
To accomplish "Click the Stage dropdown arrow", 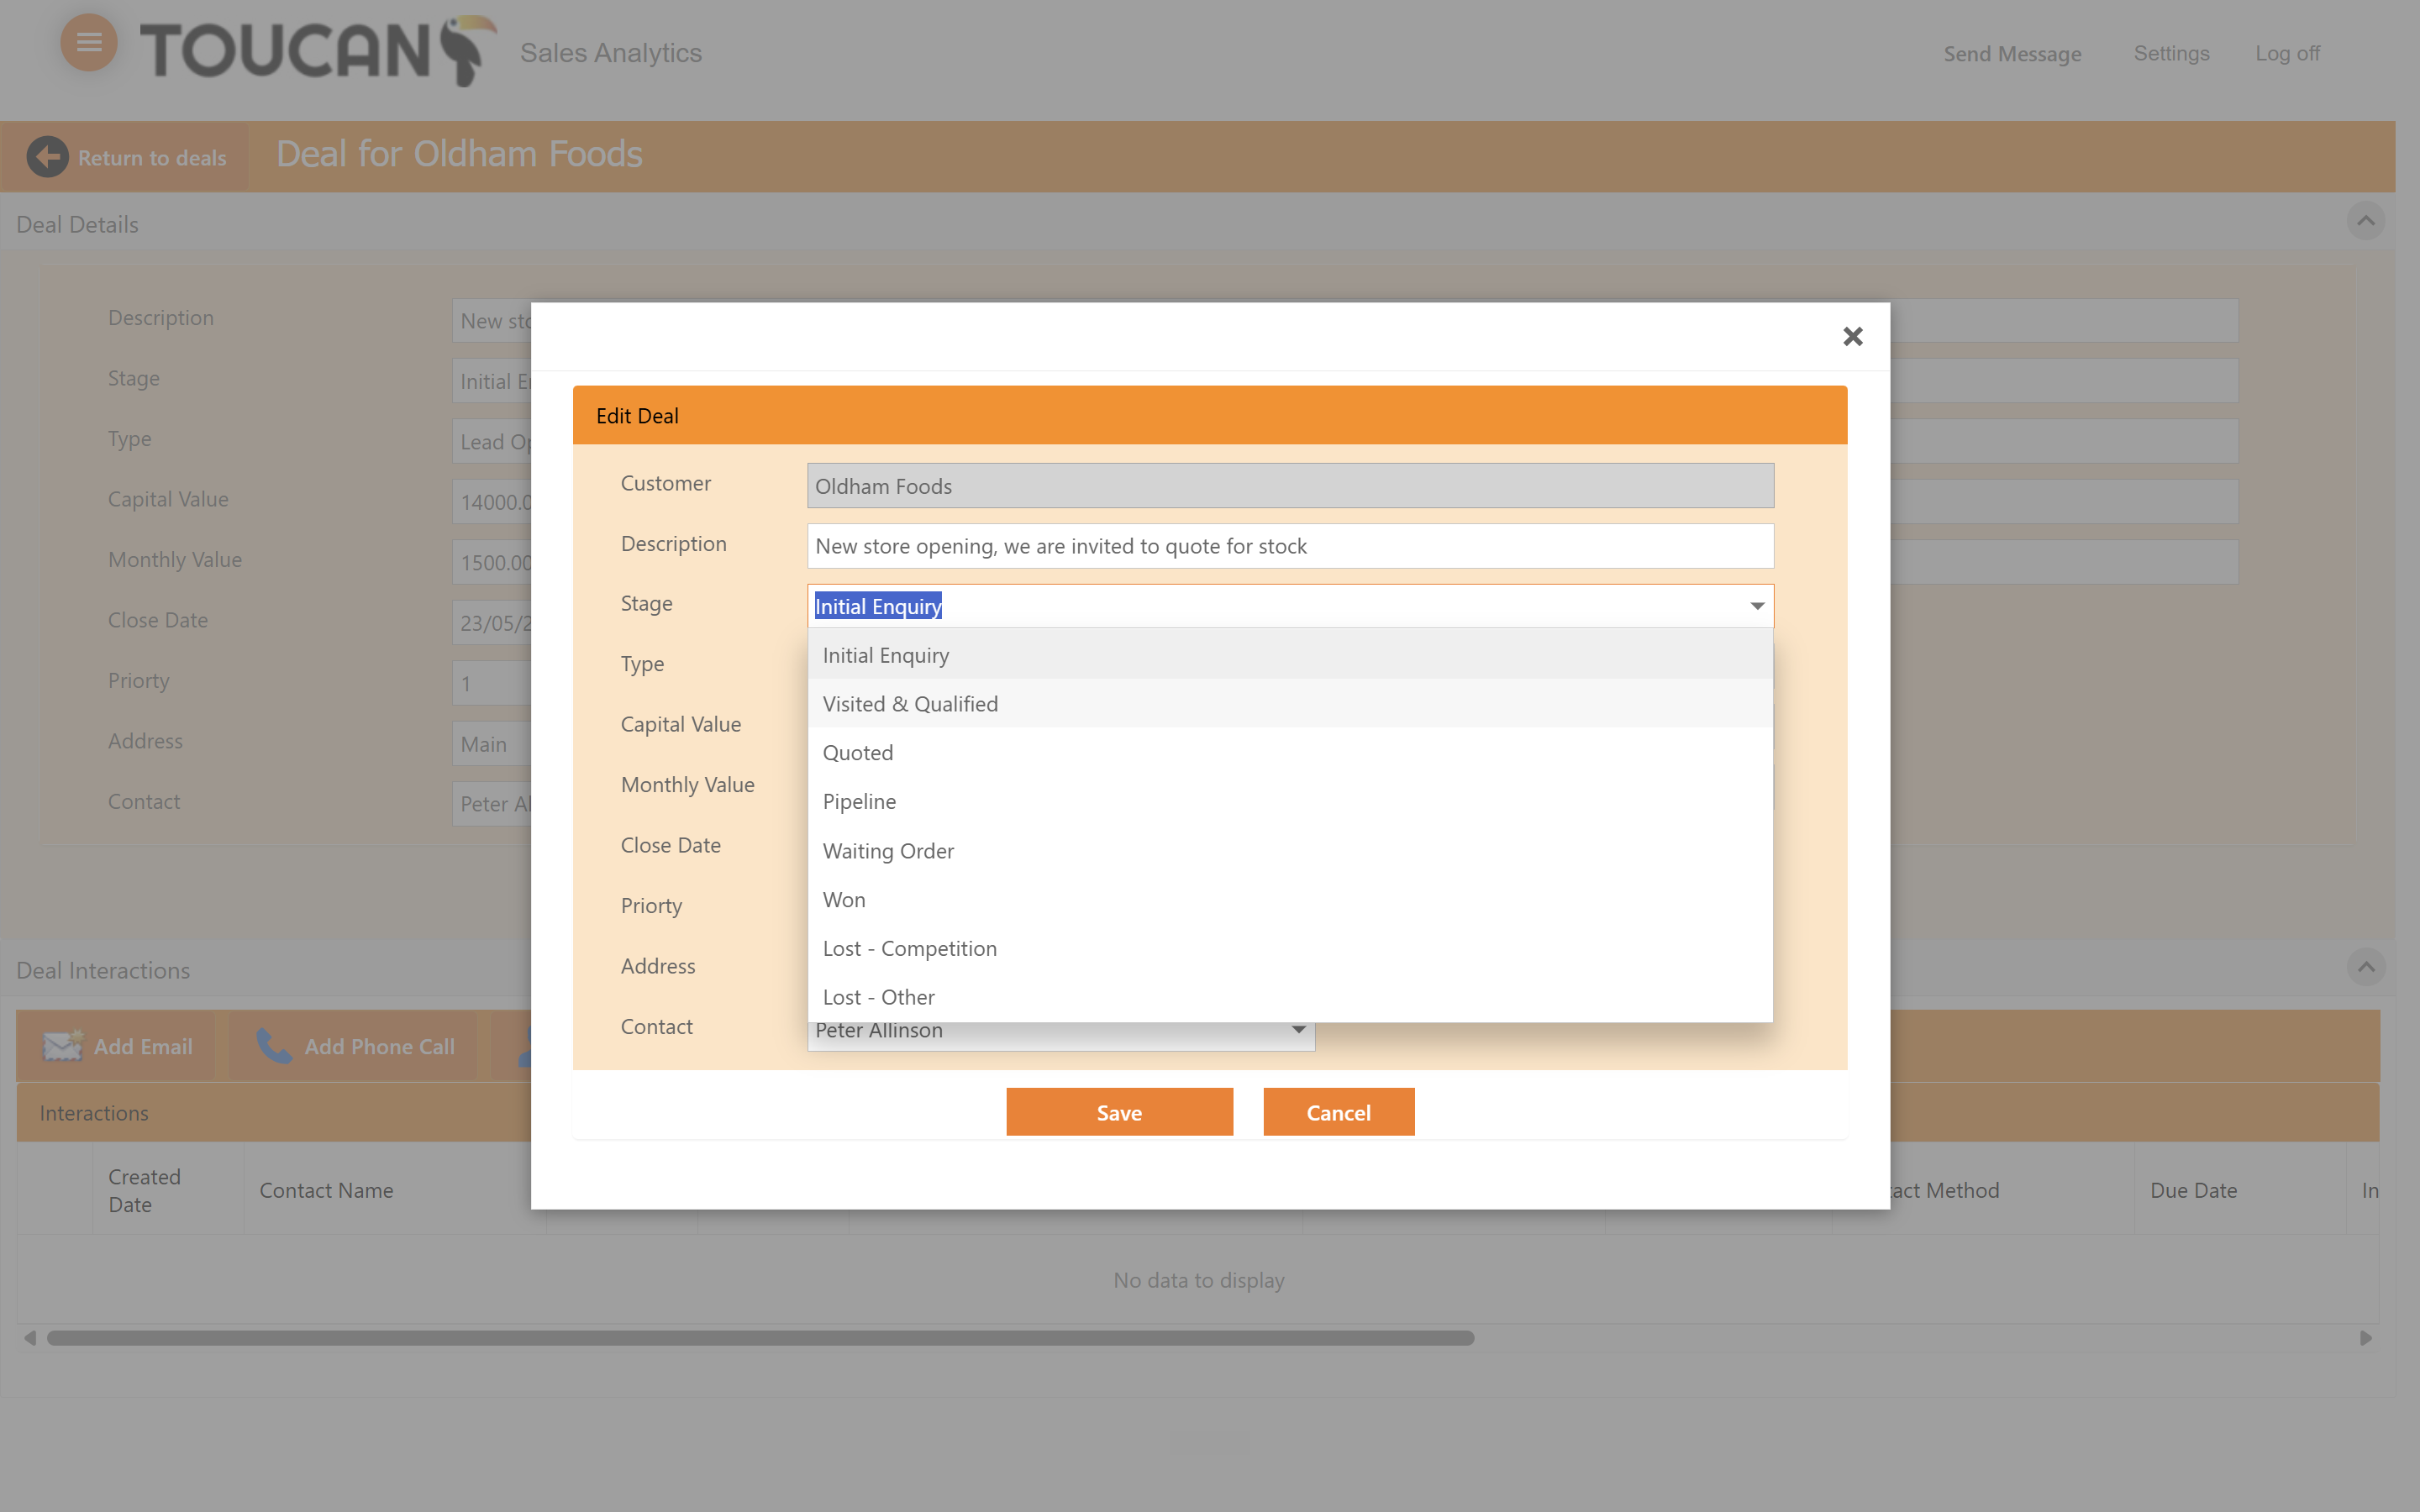I will [x=1757, y=606].
